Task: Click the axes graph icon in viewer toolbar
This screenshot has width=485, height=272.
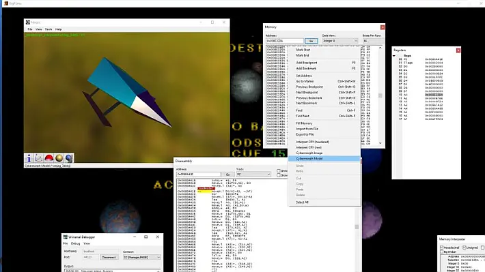Action: click(39, 158)
